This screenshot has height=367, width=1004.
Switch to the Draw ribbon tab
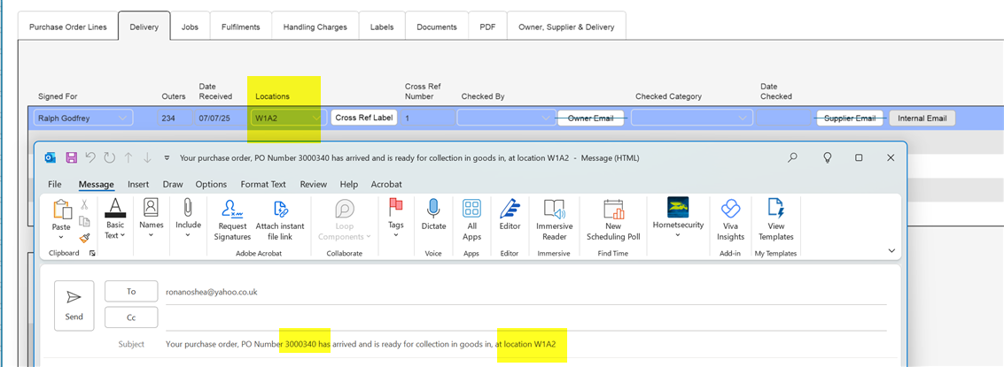[x=173, y=184]
